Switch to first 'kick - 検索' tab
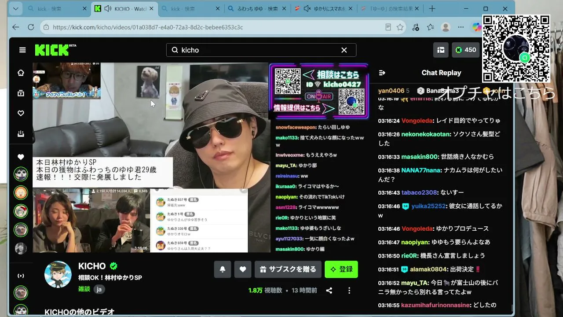The height and width of the screenshot is (317, 563). click(57, 9)
